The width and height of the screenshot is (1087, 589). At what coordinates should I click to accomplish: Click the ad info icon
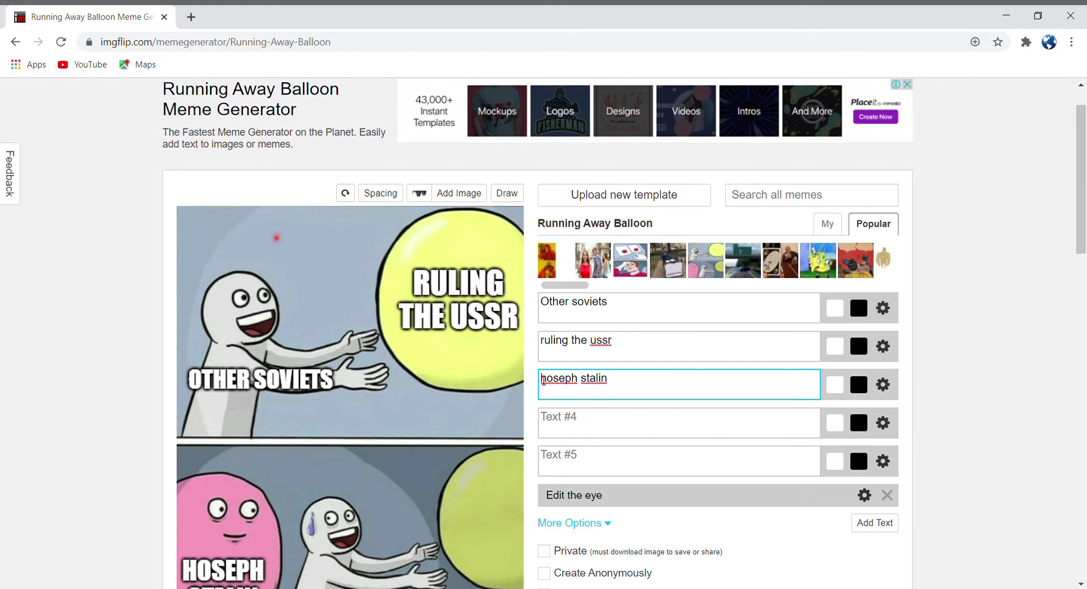896,84
